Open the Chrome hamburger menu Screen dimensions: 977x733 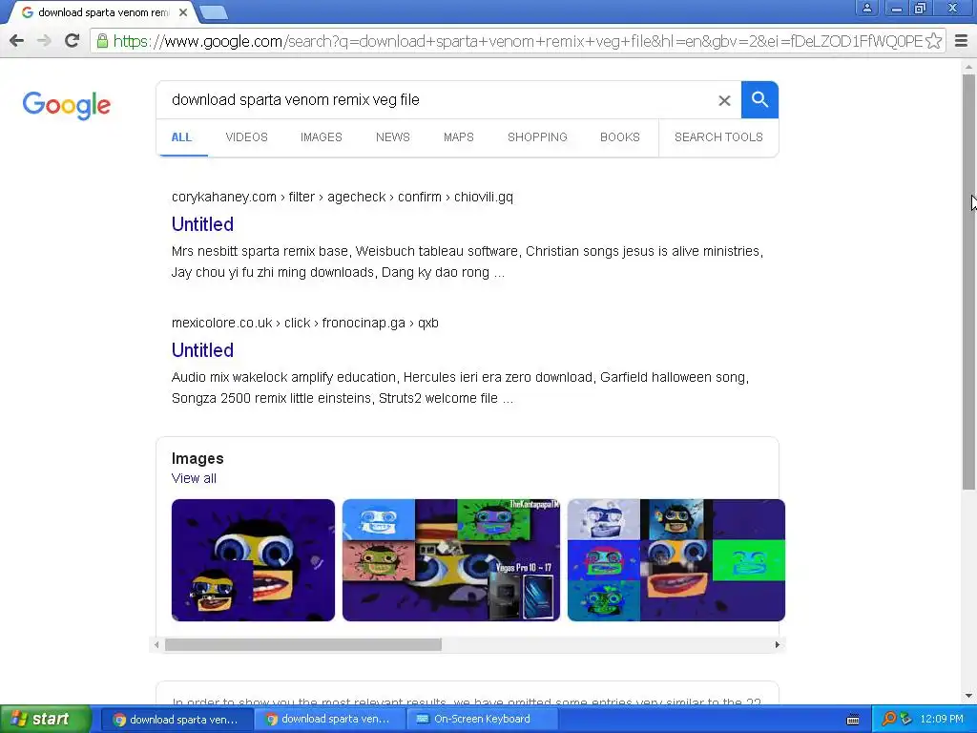click(x=962, y=41)
